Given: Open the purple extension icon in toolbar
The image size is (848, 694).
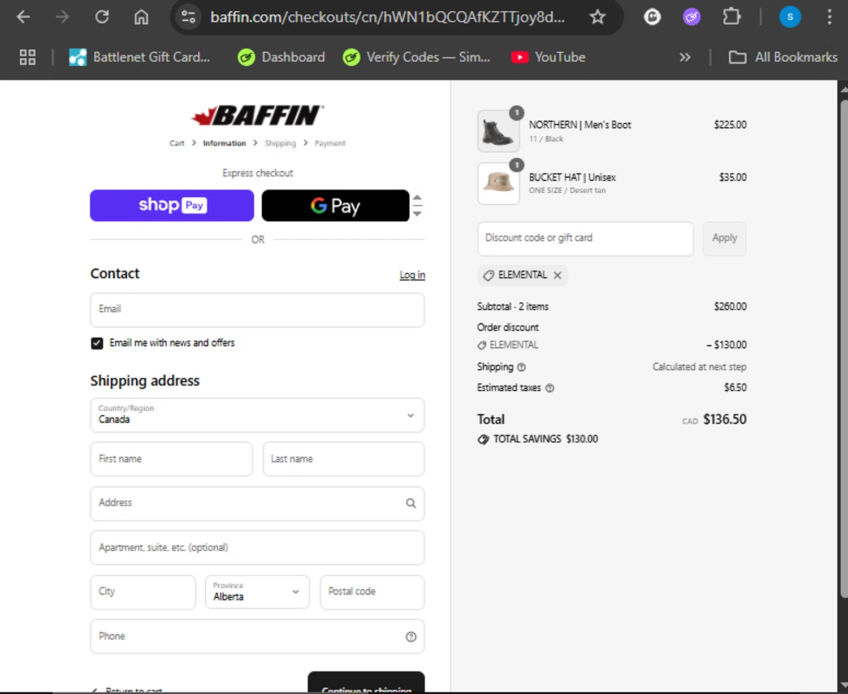Looking at the screenshot, I should (691, 17).
